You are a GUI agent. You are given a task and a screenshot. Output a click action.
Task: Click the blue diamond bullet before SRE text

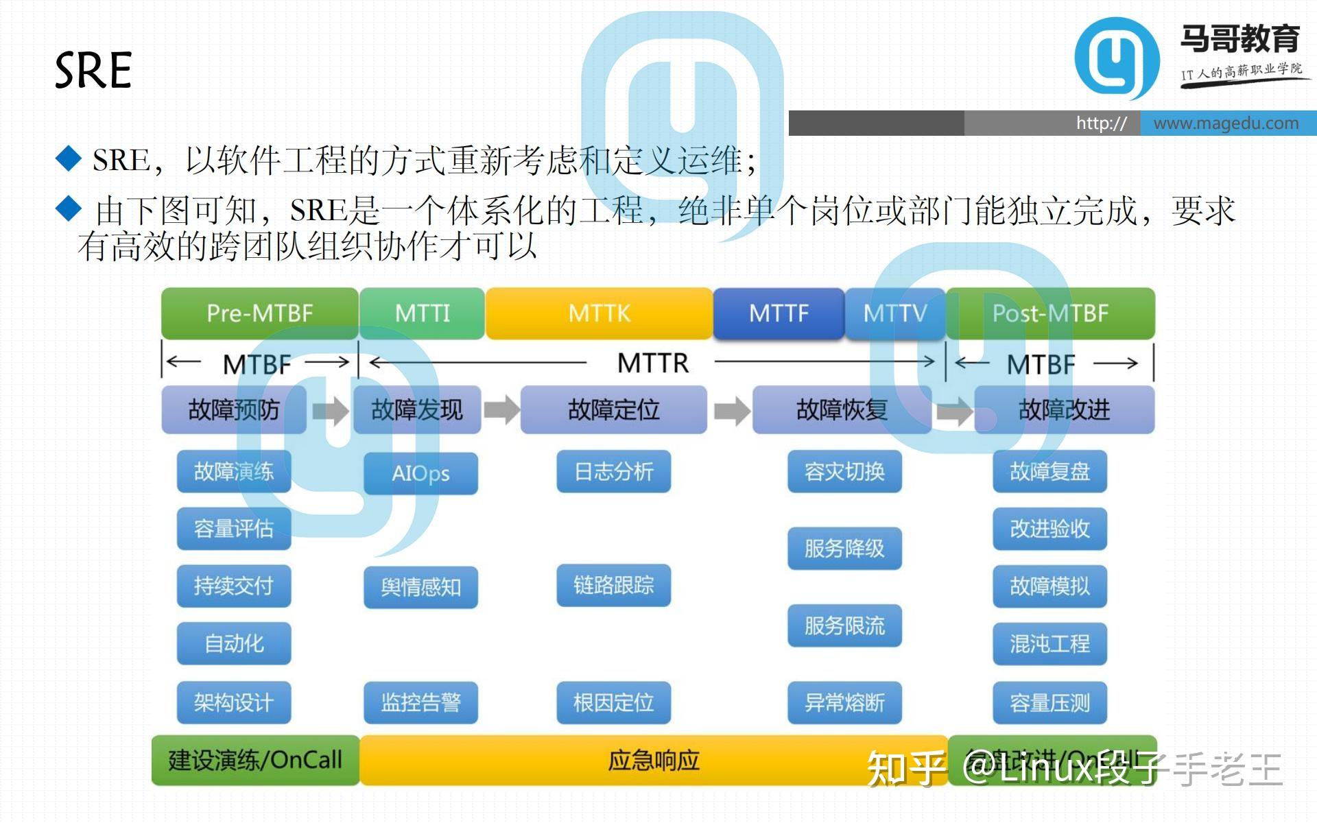click(x=69, y=156)
